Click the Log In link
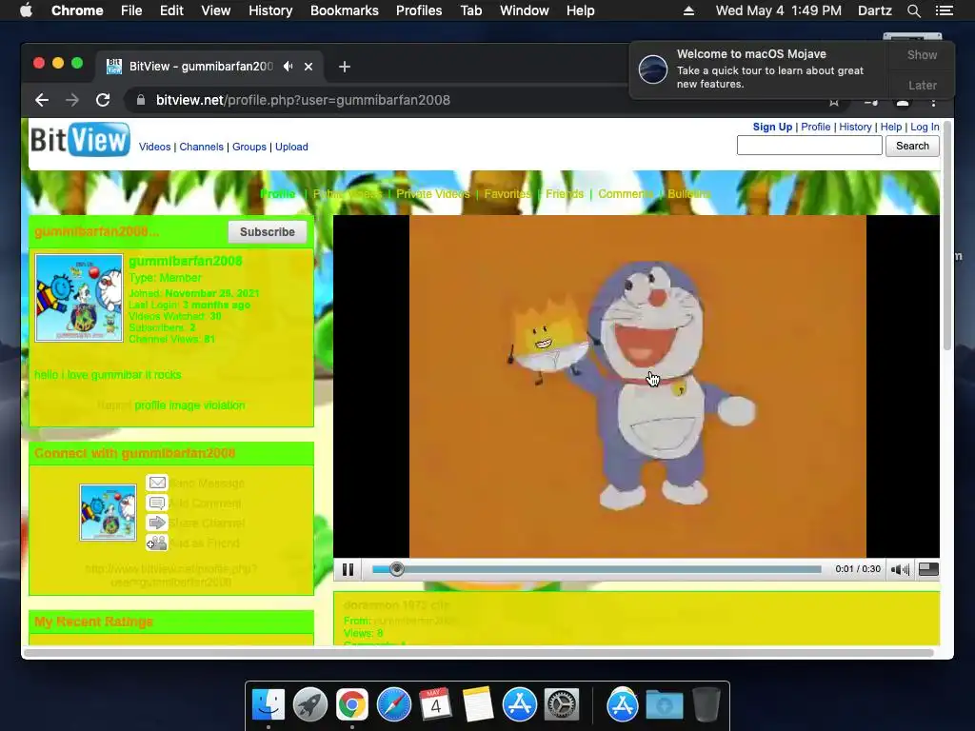This screenshot has width=975, height=731. 925,127
